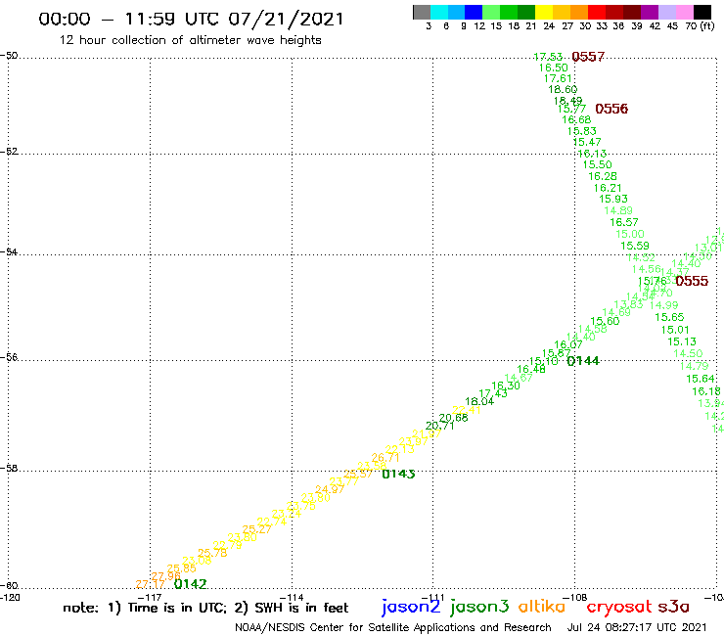Click the jason3 time marker 0143

[398, 474]
